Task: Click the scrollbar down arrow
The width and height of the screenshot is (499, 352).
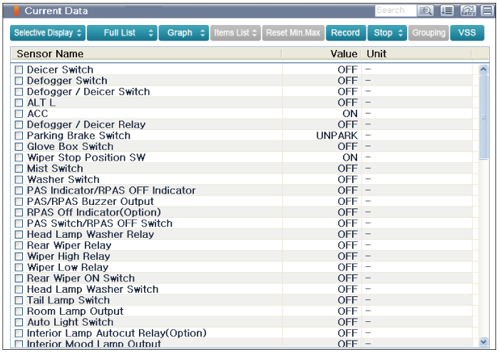Action: pyautogui.click(x=484, y=342)
